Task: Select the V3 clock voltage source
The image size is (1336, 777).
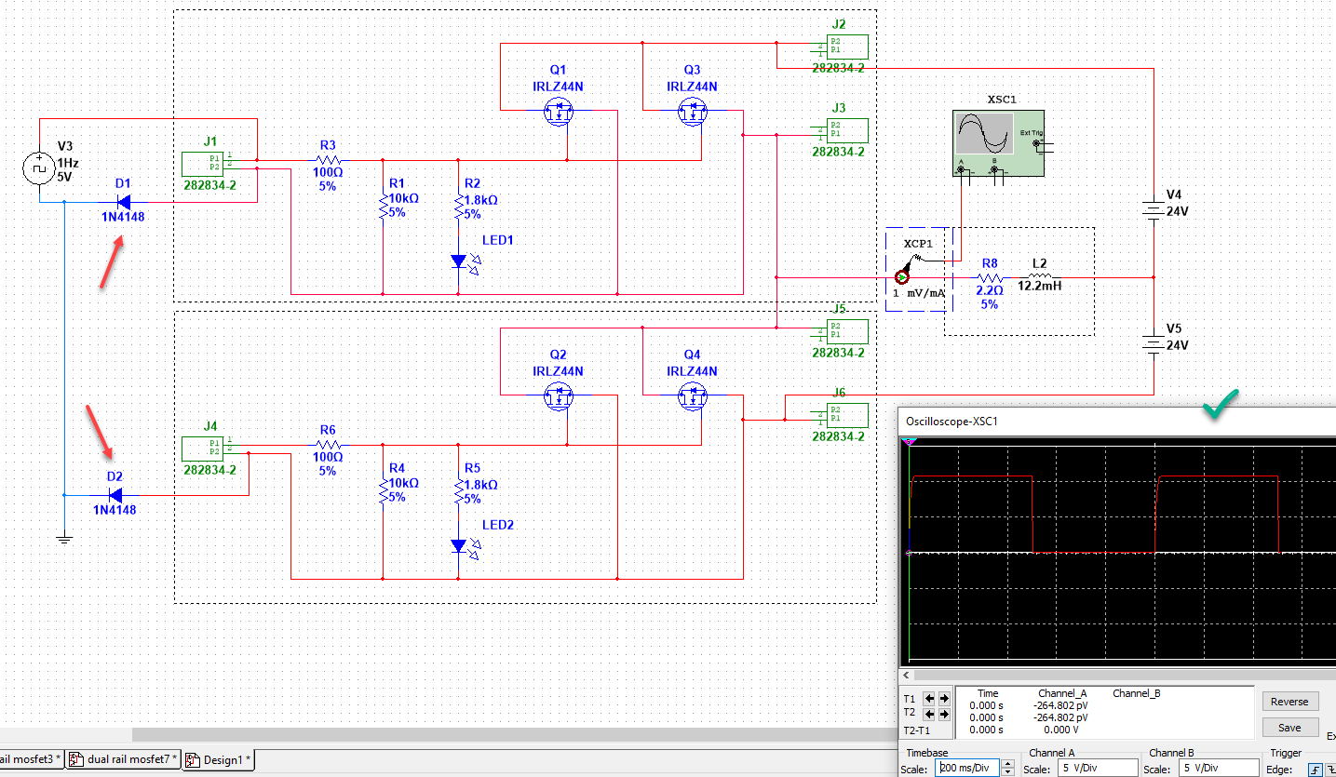Action: (40, 168)
